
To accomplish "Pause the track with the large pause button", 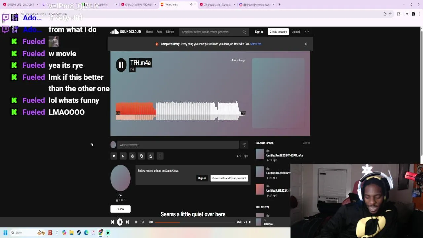I will 121,65.
